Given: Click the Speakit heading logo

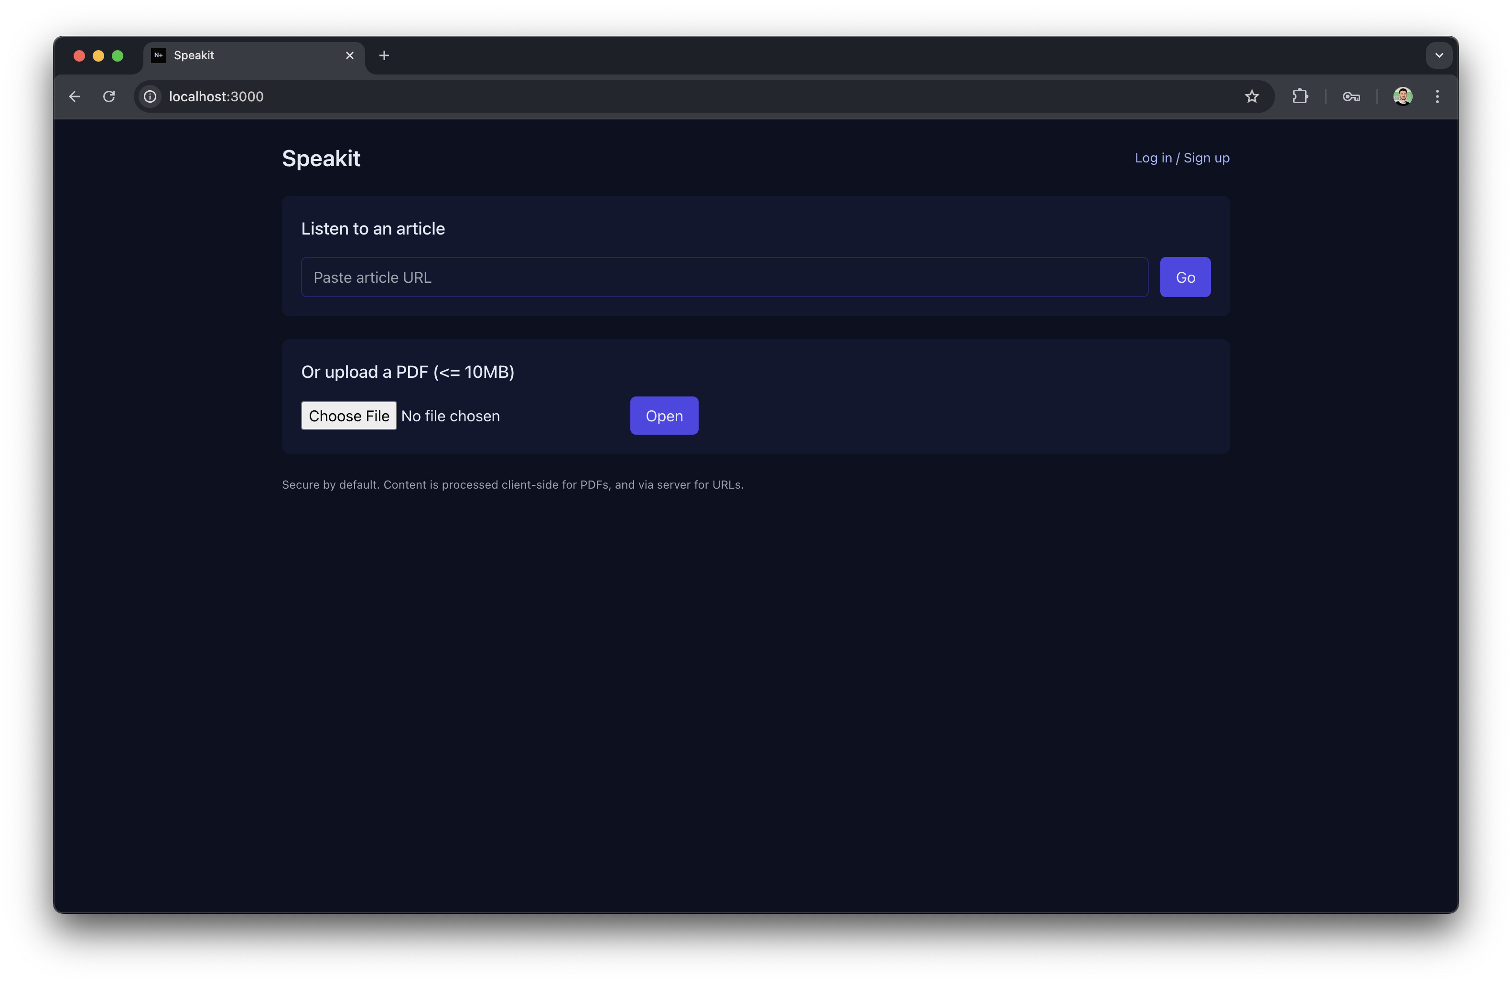Looking at the screenshot, I should pyautogui.click(x=321, y=159).
